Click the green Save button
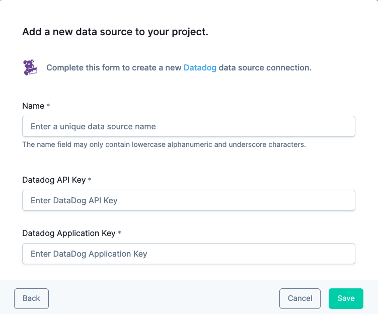Viewport: 378px width, 314px height. coord(346,298)
